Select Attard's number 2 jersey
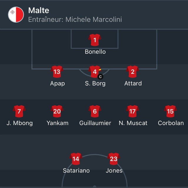 [x=132, y=72]
